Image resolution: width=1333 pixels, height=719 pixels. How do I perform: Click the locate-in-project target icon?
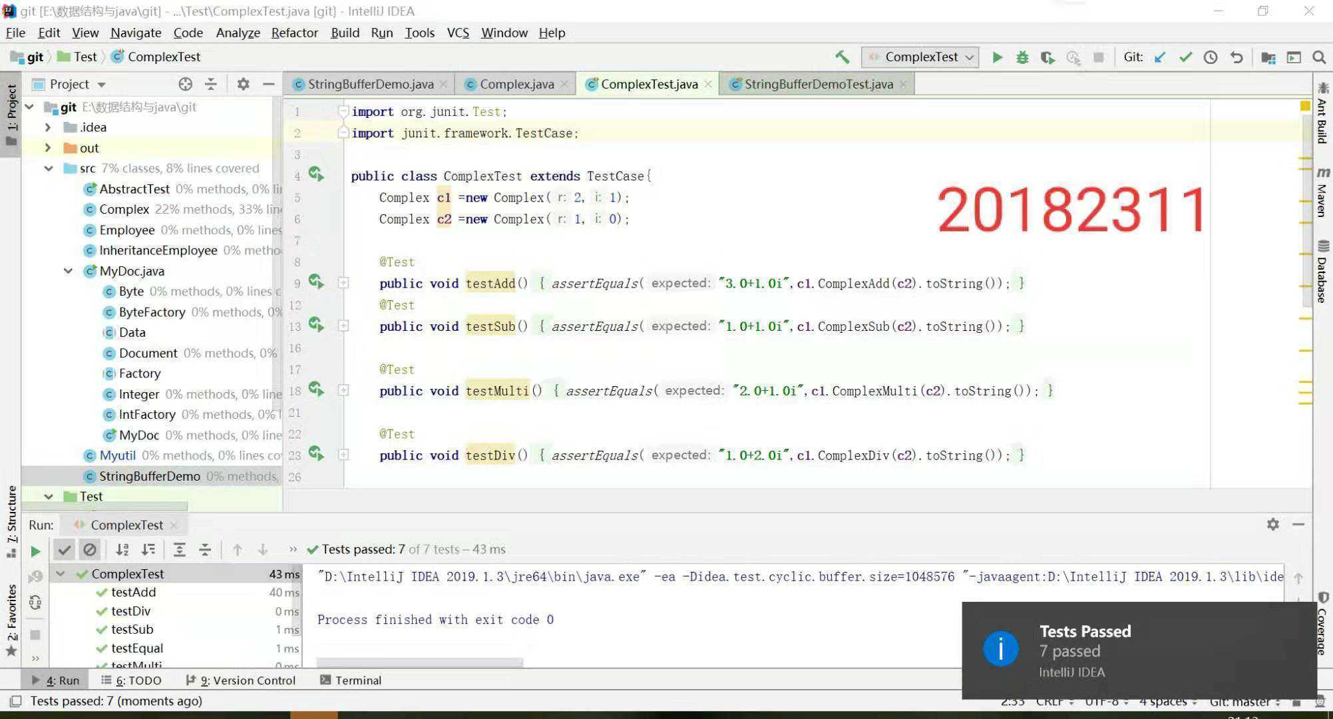point(185,84)
